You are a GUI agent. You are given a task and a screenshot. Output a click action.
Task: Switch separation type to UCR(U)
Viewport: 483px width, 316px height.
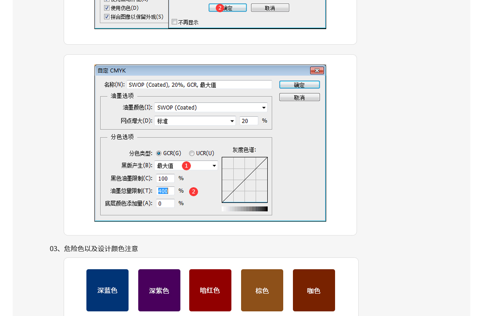[x=192, y=153]
